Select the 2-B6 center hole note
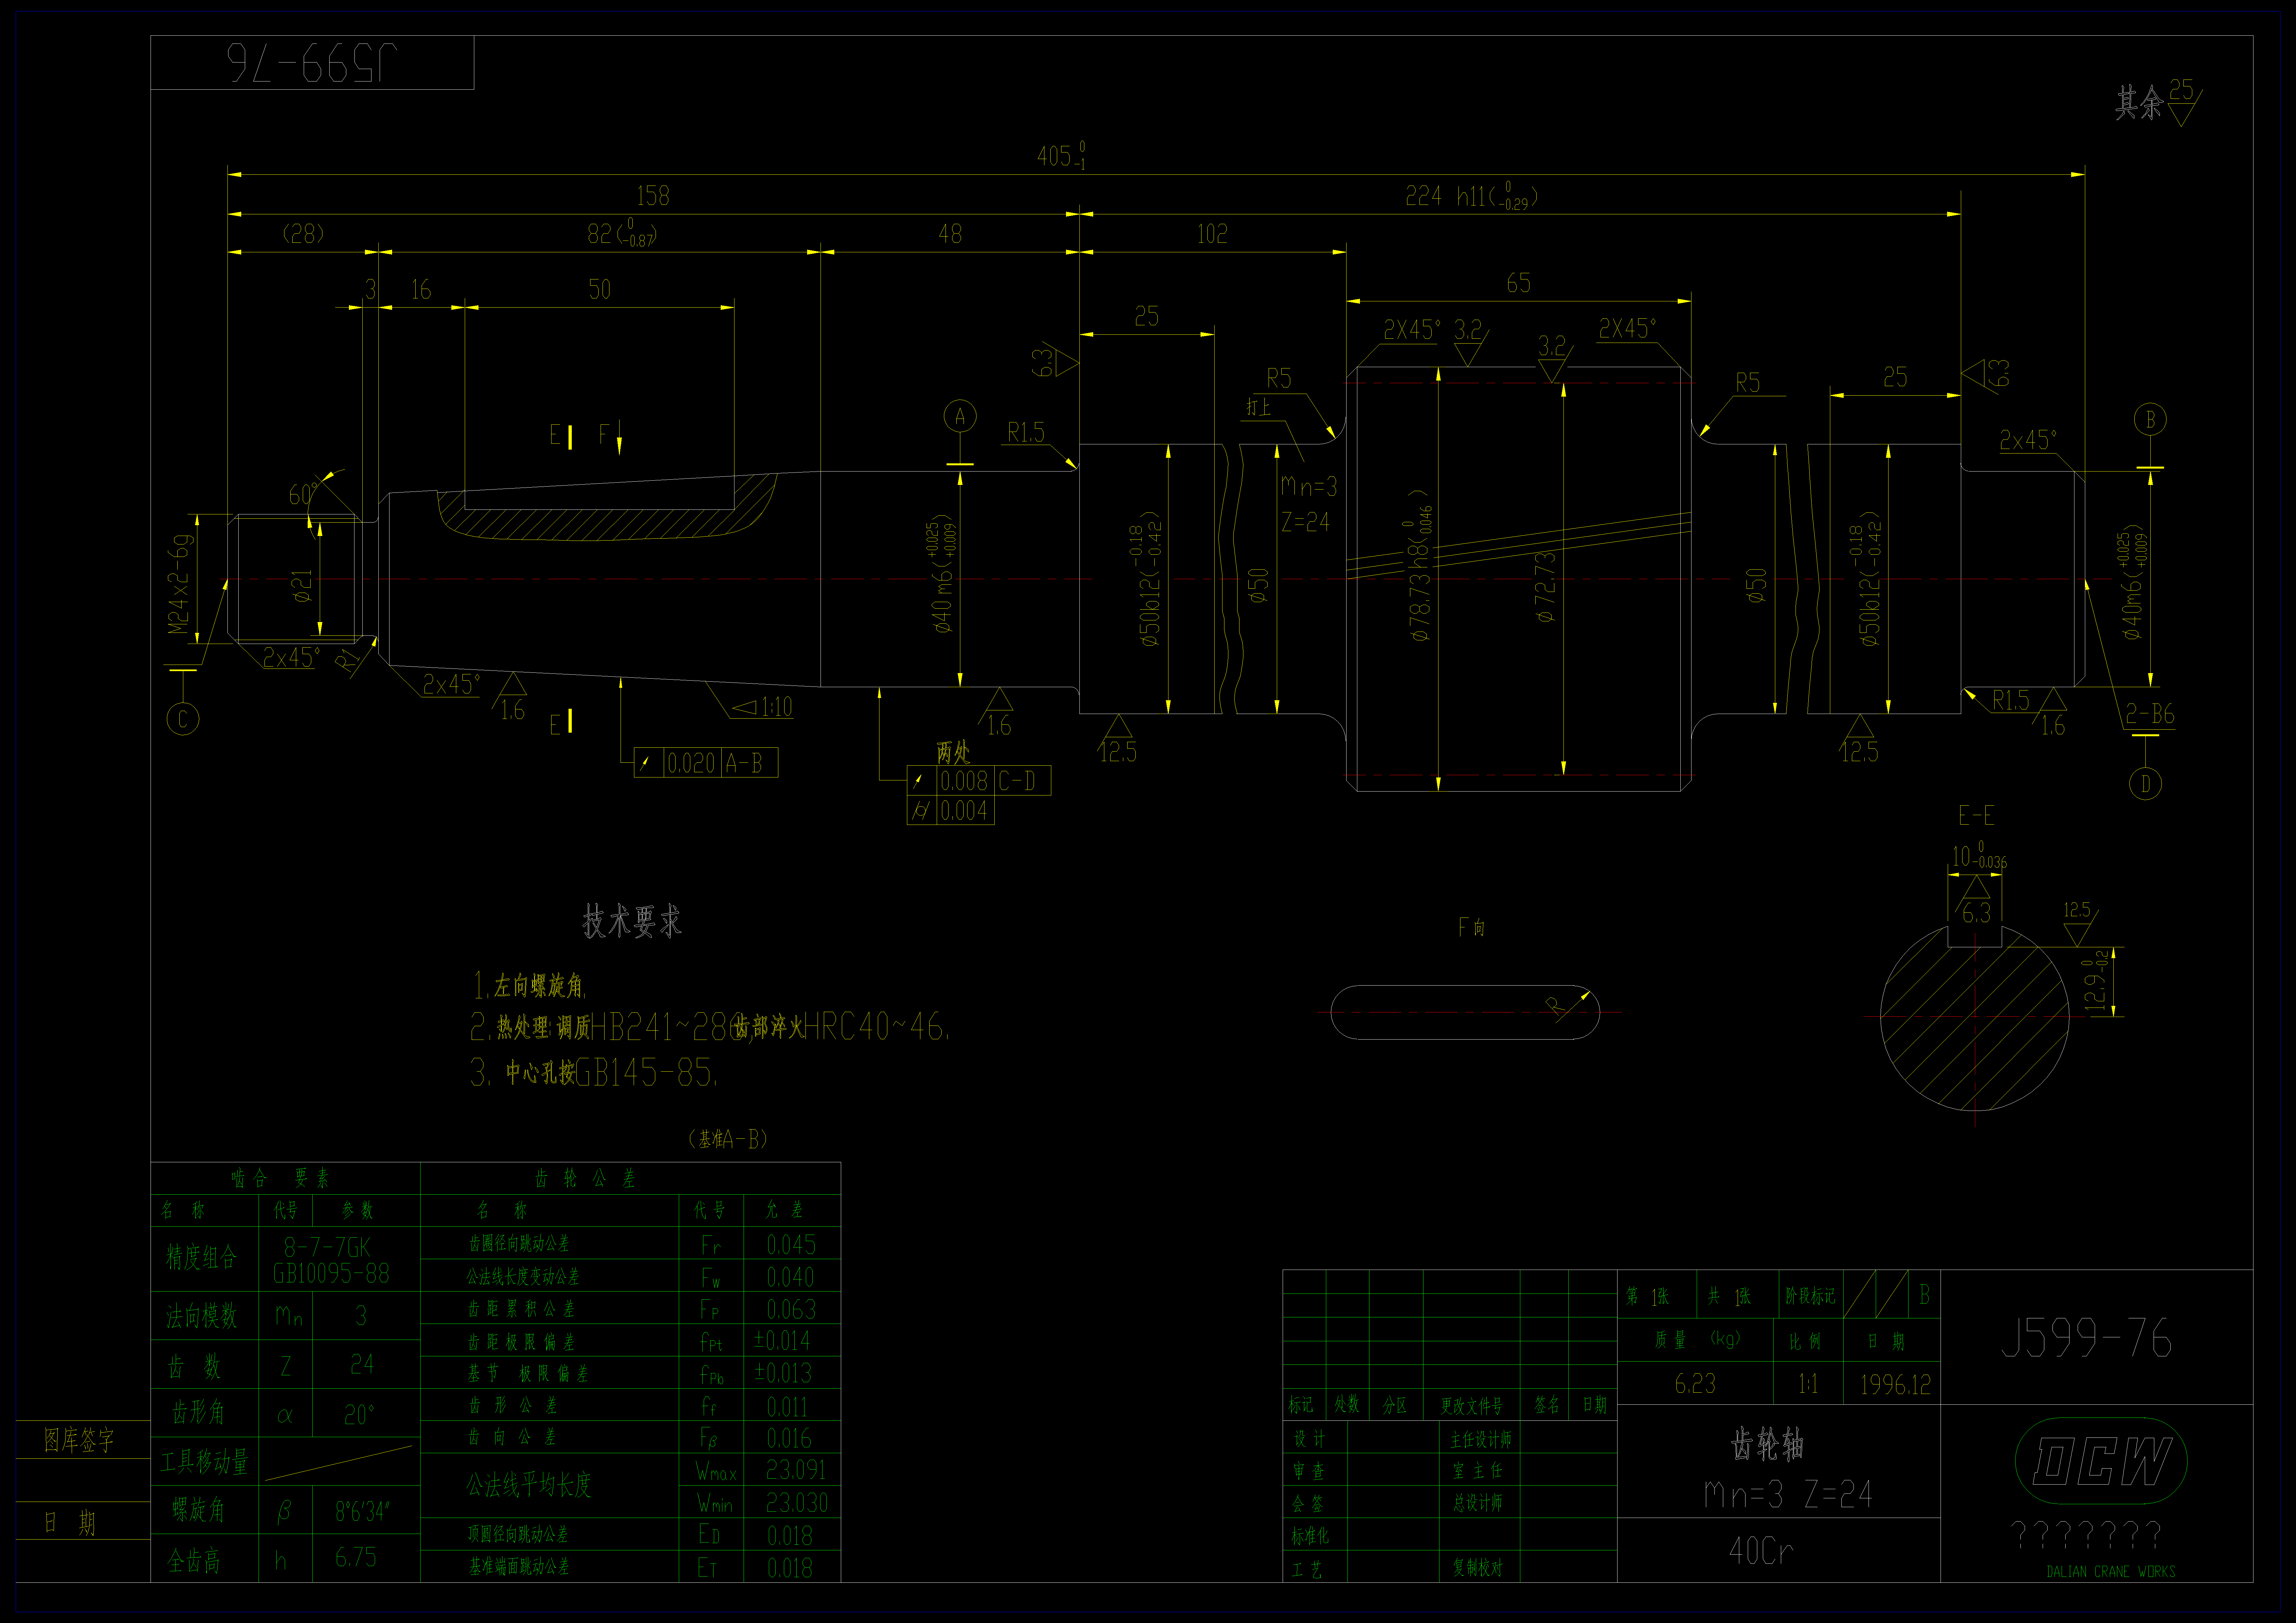The image size is (2296, 1623). click(x=2150, y=714)
